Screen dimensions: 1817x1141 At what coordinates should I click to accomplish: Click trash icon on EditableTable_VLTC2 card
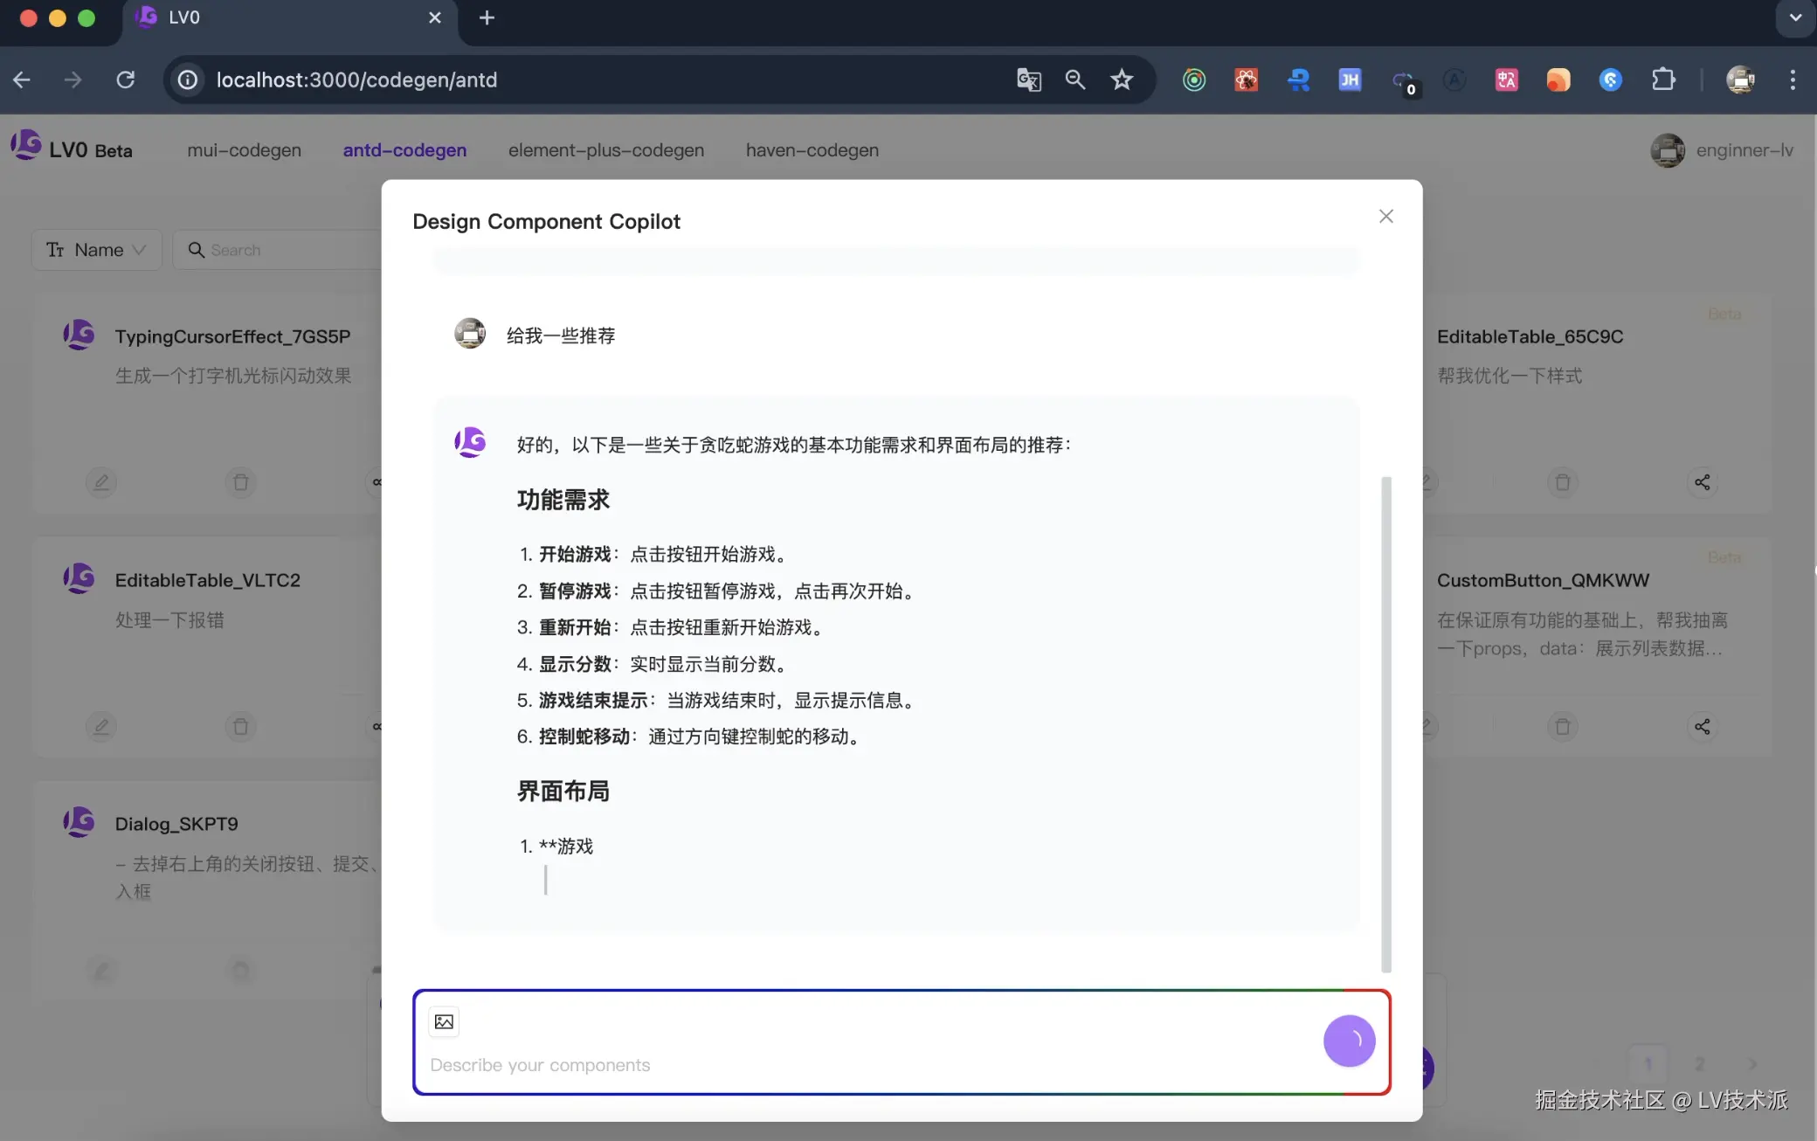click(240, 726)
